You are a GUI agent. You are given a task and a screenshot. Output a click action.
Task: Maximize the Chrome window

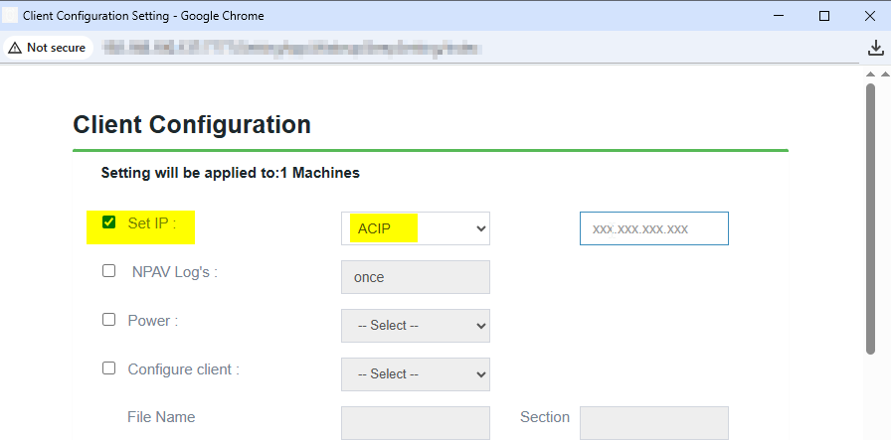click(823, 16)
